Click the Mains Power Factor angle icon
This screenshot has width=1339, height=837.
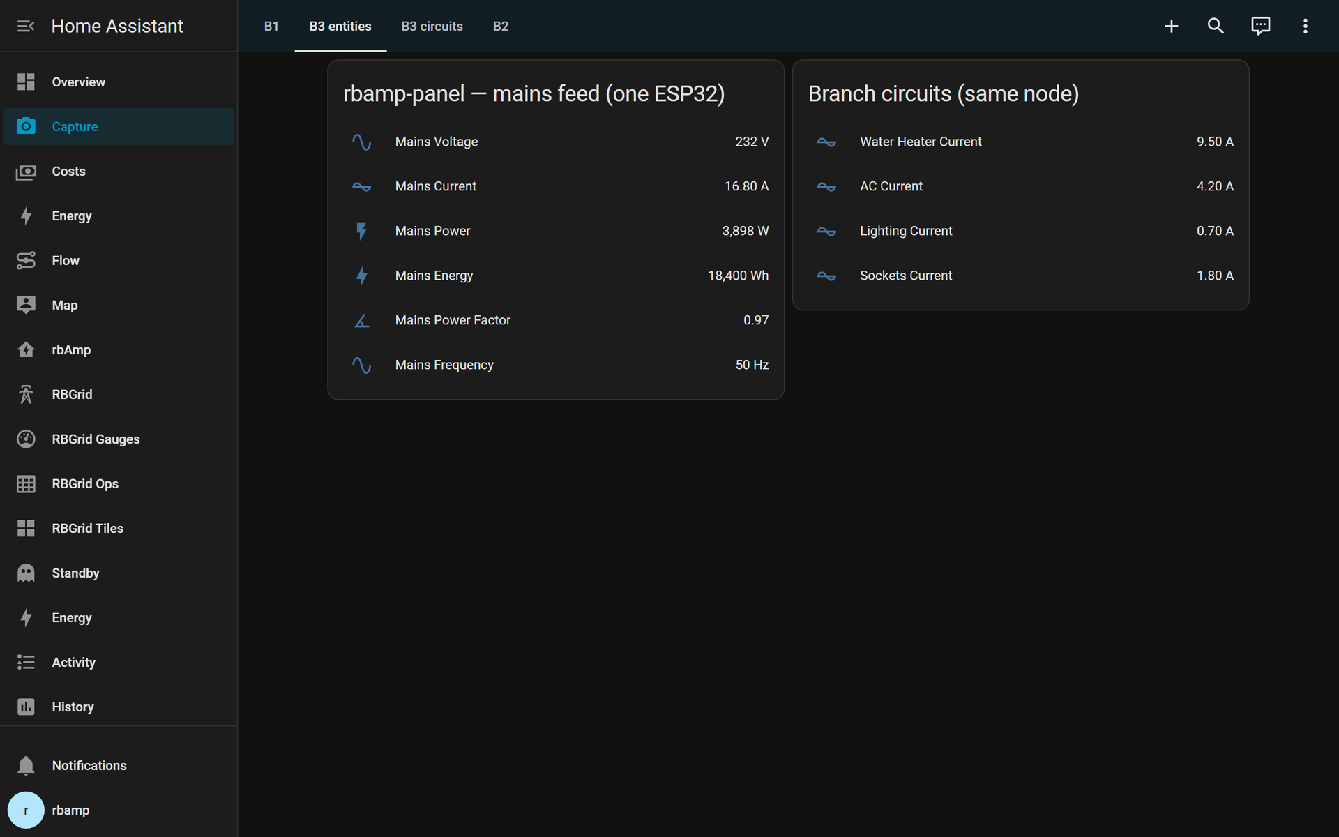[x=361, y=320]
